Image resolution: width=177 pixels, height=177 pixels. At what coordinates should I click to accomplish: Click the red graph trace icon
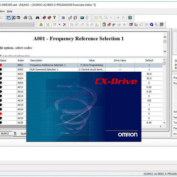tap(136, 25)
